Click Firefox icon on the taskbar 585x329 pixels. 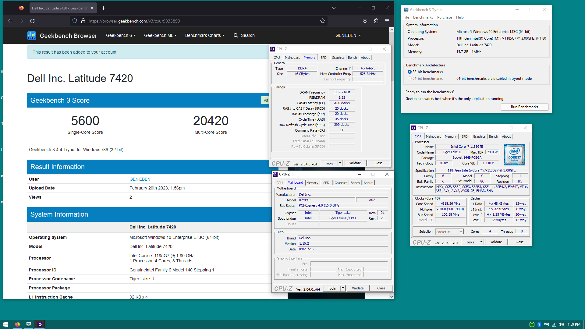pos(17,324)
